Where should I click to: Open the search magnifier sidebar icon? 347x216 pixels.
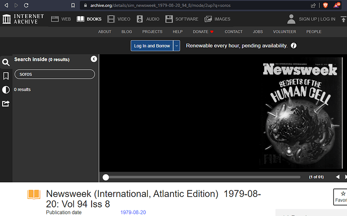click(6, 62)
